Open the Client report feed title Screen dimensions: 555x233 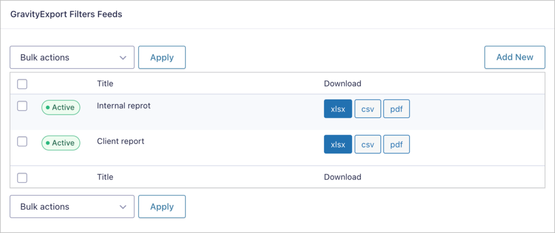(x=120, y=141)
